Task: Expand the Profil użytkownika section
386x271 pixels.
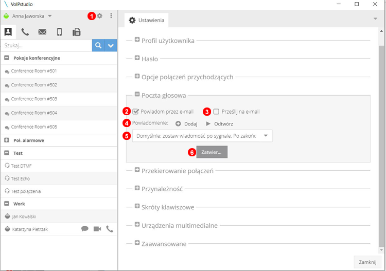Action: pyautogui.click(x=137, y=40)
